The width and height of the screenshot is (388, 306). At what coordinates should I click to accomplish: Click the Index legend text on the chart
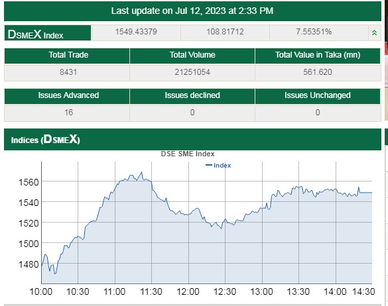tap(222, 166)
